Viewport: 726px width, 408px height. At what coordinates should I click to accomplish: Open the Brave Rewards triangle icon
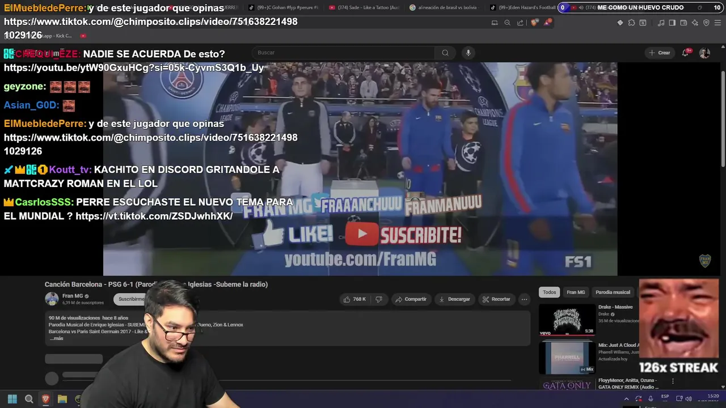click(x=547, y=23)
